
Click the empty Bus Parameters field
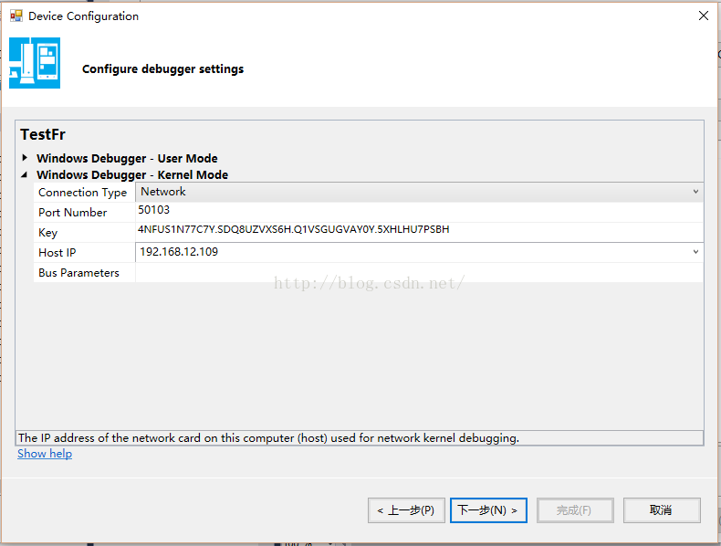point(419,273)
